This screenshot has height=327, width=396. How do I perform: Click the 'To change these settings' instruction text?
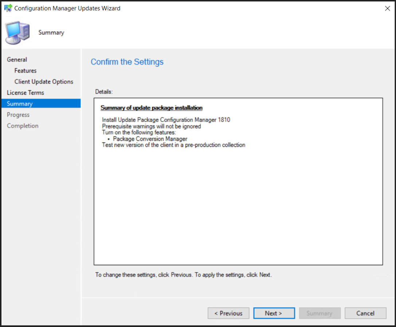coord(184,275)
